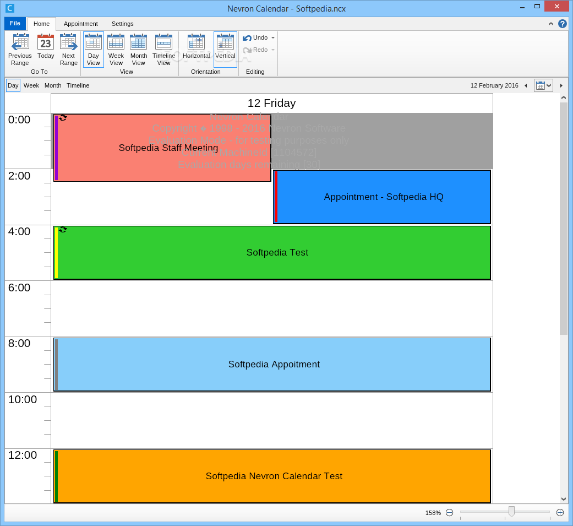Expand the Undo history dropdown arrow
The width and height of the screenshot is (573, 526).
click(x=273, y=37)
